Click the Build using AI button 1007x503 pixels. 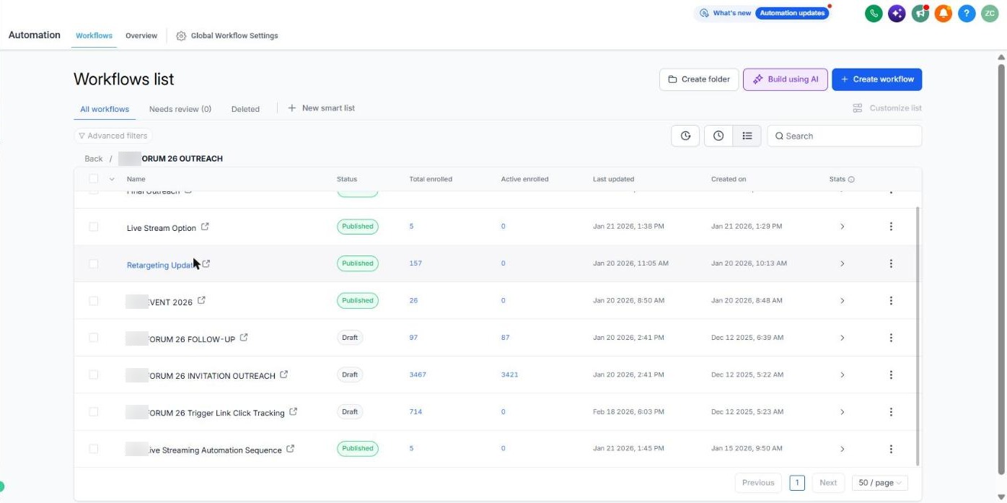[786, 79]
